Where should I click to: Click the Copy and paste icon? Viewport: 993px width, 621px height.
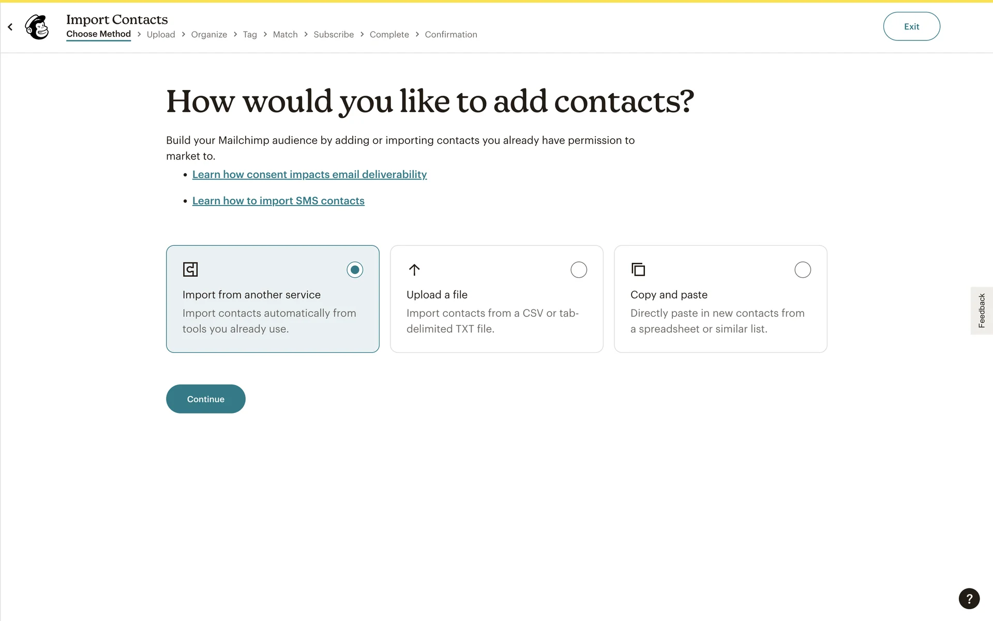[638, 270]
